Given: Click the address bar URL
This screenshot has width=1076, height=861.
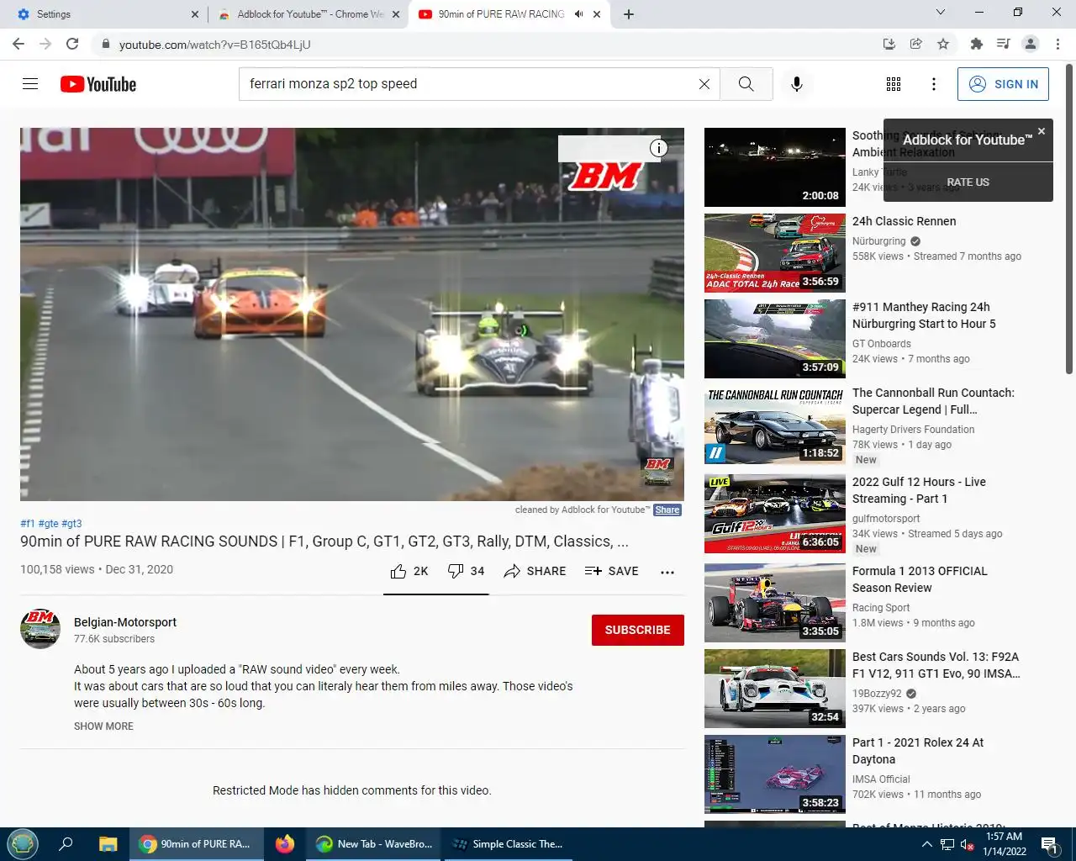Looking at the screenshot, I should click(215, 45).
